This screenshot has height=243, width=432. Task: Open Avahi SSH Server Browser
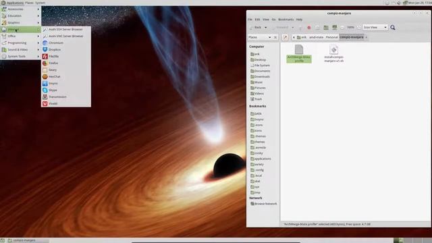coord(66,29)
